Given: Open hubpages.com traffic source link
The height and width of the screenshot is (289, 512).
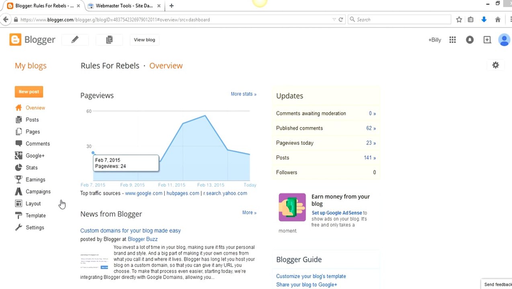Looking at the screenshot, I should click(183, 193).
